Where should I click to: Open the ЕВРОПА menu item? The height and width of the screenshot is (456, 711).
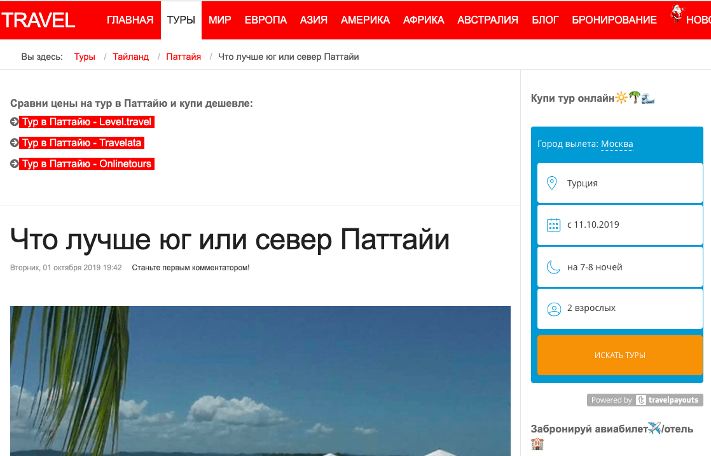coord(265,20)
